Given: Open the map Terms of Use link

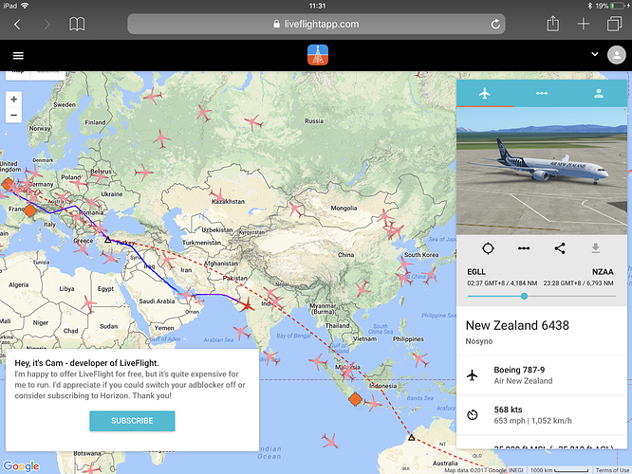Looking at the screenshot, I should coord(612,470).
